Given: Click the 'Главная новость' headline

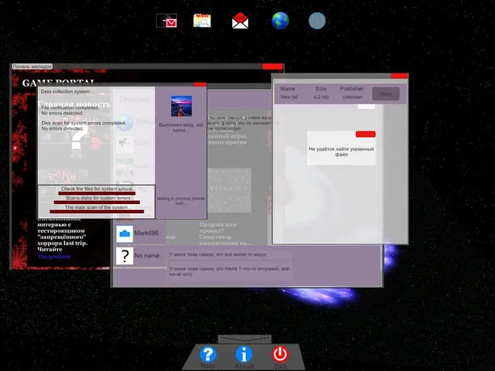Looking at the screenshot, I should [74, 104].
